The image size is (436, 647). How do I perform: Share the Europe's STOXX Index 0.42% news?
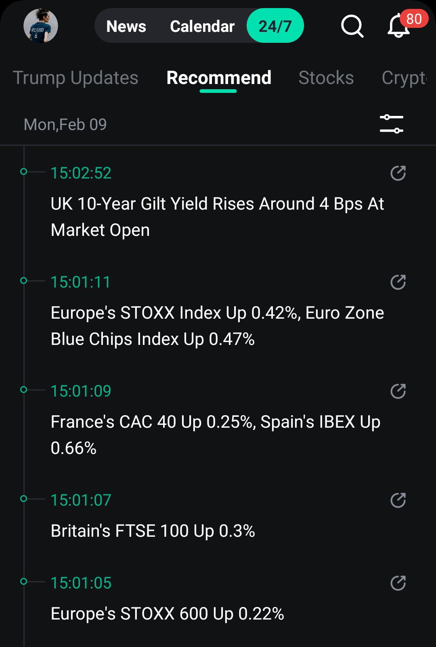click(398, 282)
